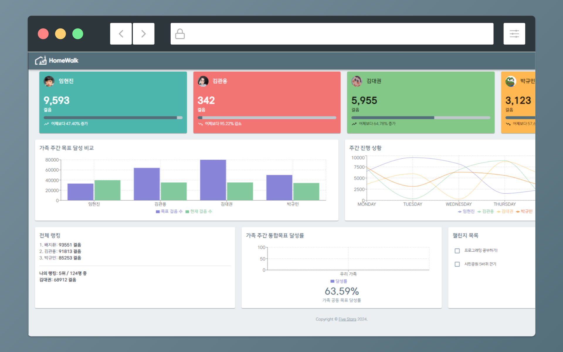This screenshot has height=352, width=563.
Task: Click the HomeWalk house logo icon
Action: pyautogui.click(x=40, y=60)
